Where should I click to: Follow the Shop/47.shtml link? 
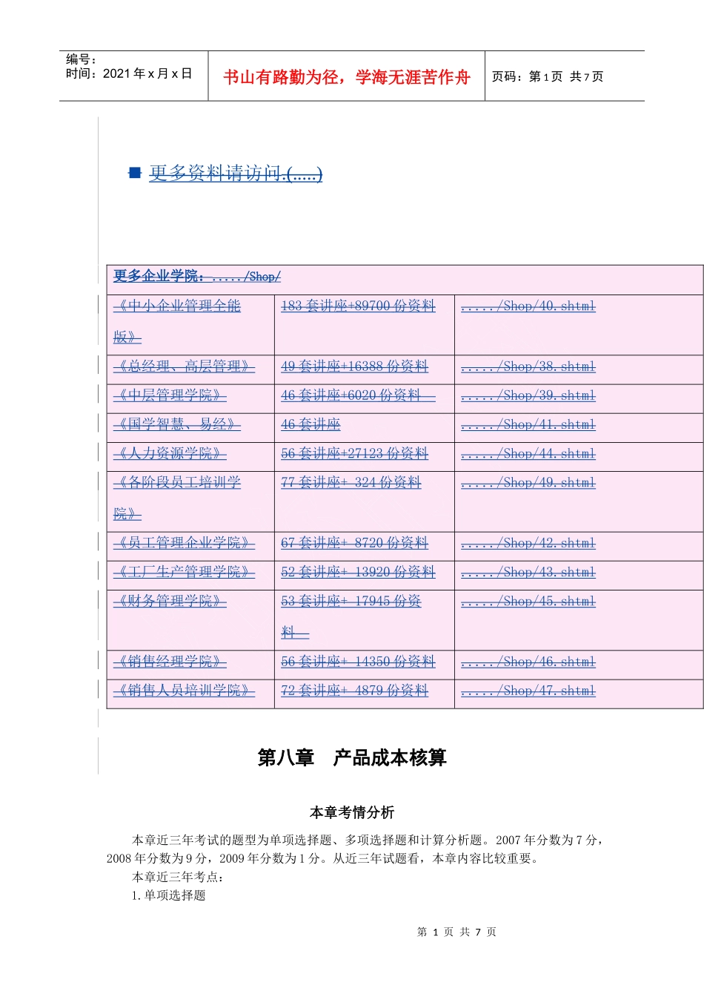pos(528,691)
